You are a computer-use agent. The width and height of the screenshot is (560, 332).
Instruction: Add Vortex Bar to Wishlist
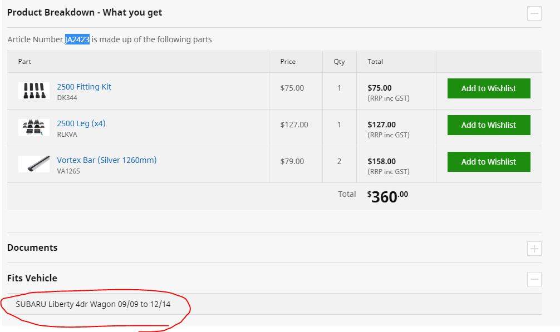point(488,162)
